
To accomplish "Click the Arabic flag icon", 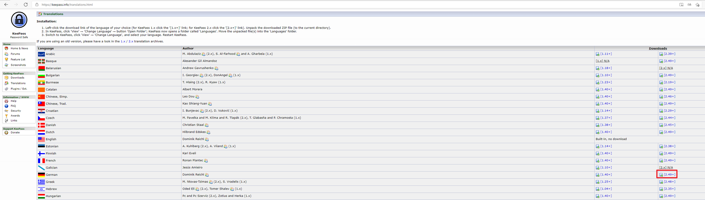I will coord(41,54).
